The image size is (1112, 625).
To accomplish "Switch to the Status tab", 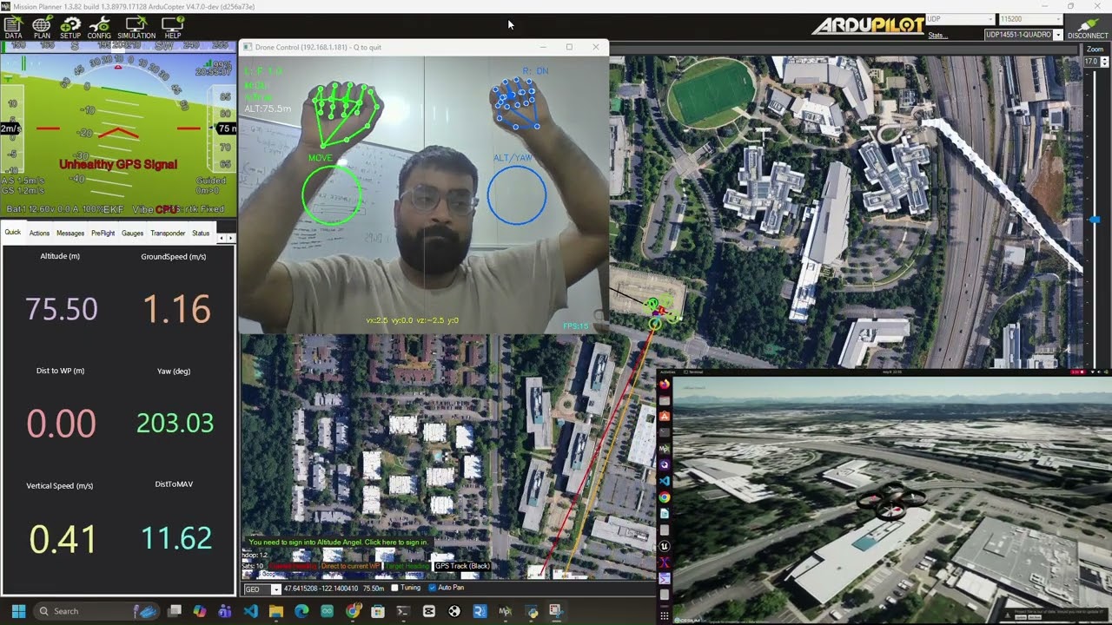I will coord(201,233).
